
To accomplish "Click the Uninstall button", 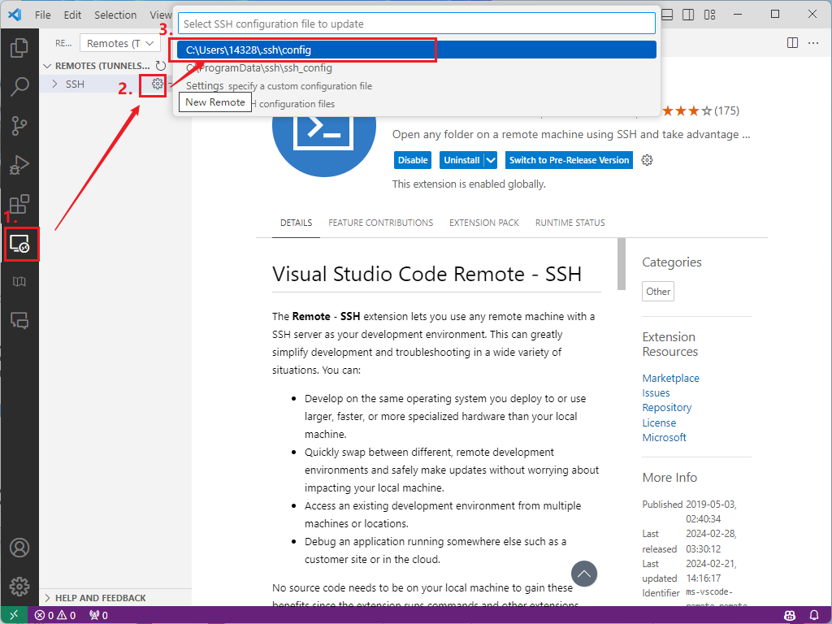I will click(x=461, y=160).
